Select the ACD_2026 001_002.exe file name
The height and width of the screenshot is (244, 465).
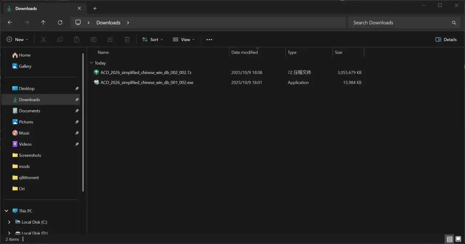[147, 83]
